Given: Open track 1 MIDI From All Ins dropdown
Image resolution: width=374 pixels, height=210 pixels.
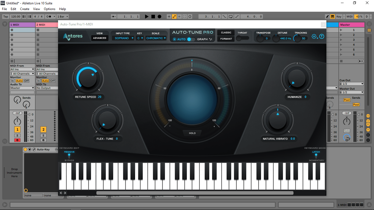Looking at the screenshot, I should click(22, 69).
